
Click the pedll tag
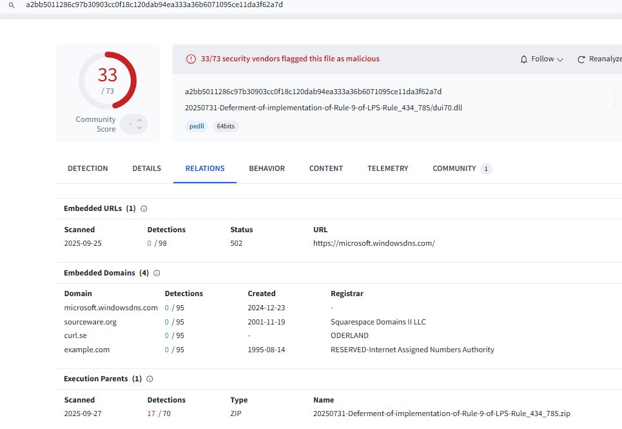point(197,126)
